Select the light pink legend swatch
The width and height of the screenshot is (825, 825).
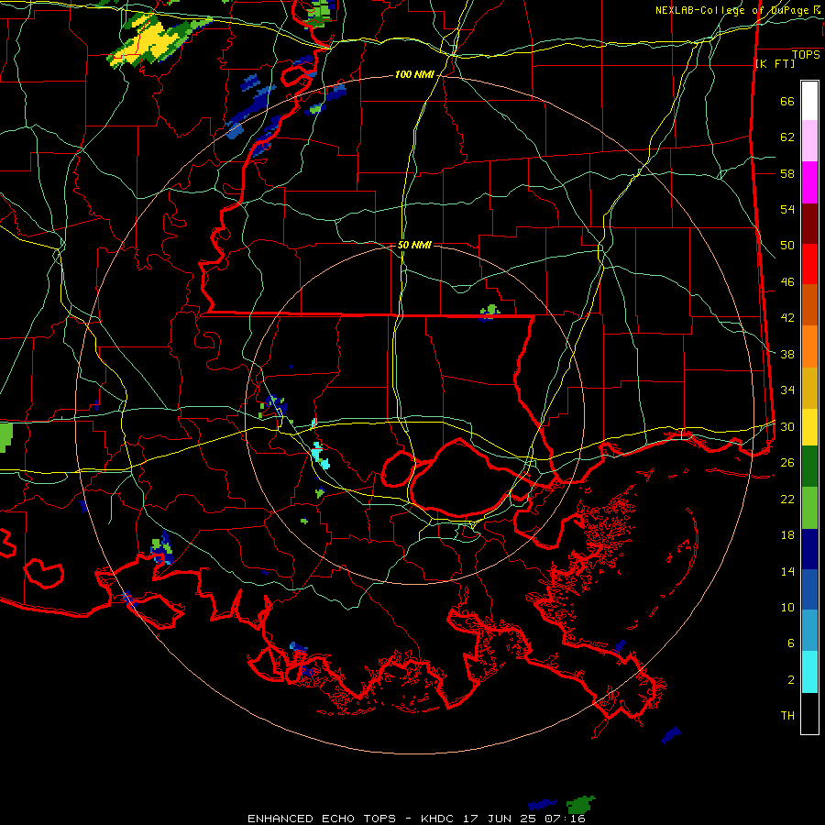[x=809, y=141]
